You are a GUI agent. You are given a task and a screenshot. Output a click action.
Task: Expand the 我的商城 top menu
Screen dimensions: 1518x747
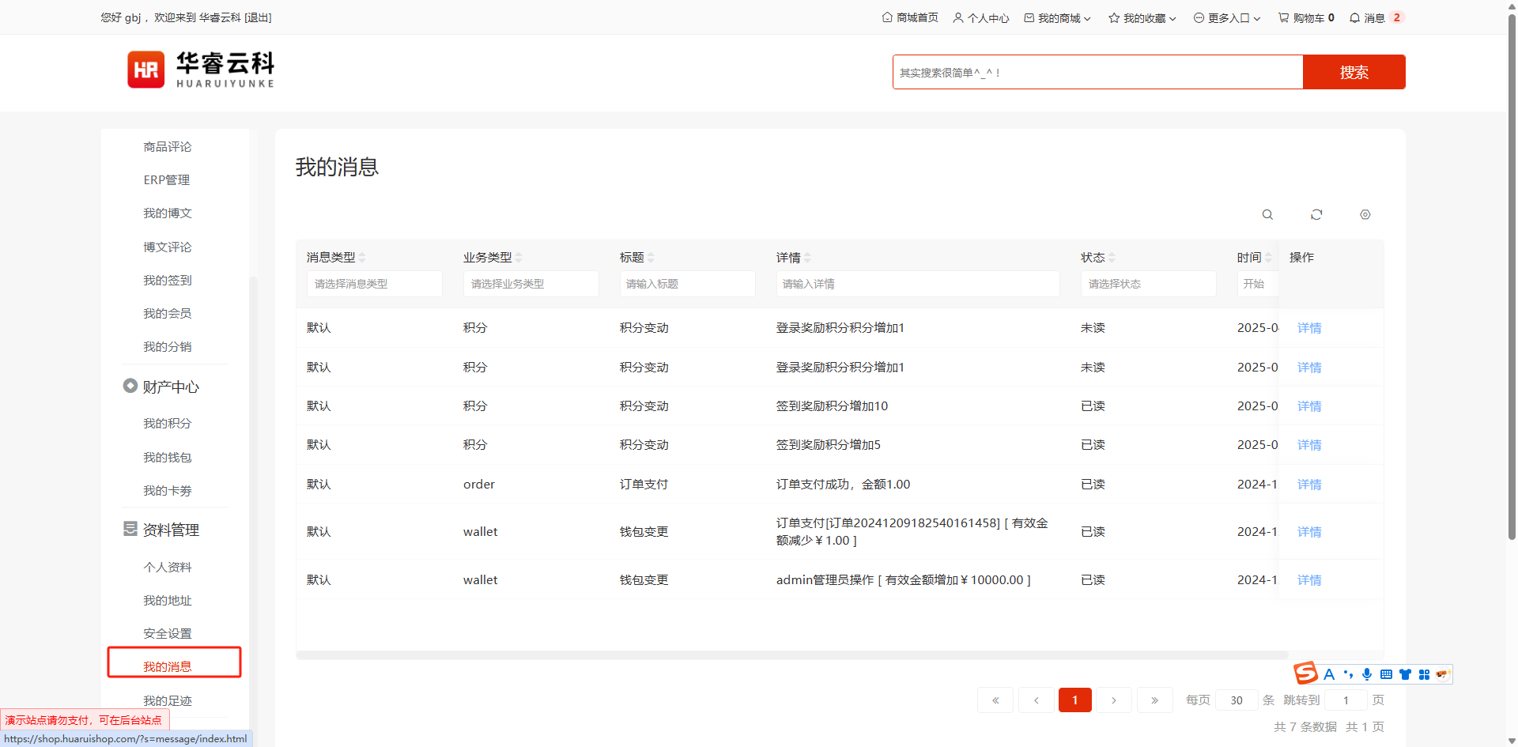[x=1058, y=17]
